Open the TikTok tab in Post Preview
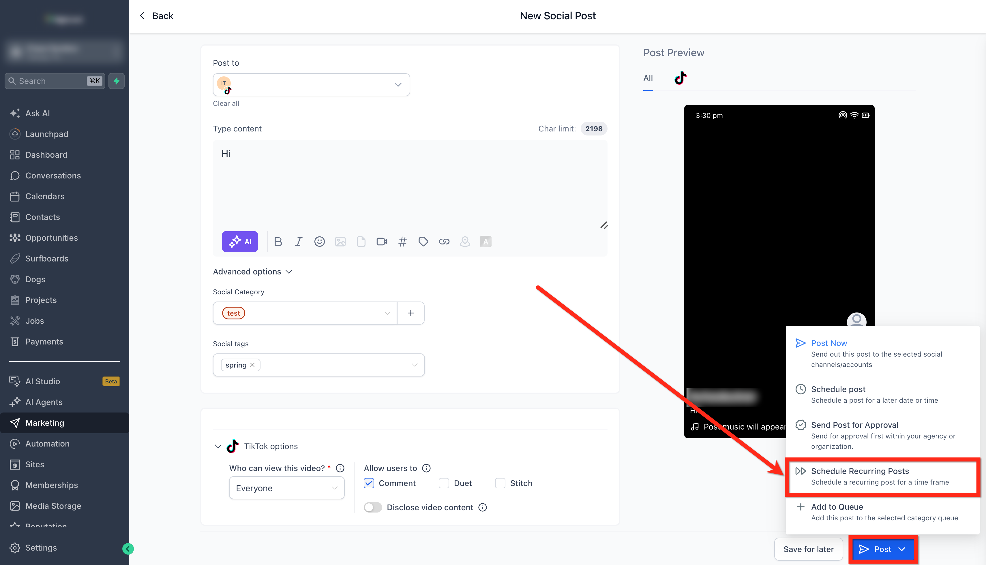Image resolution: width=986 pixels, height=565 pixels. 681,78
